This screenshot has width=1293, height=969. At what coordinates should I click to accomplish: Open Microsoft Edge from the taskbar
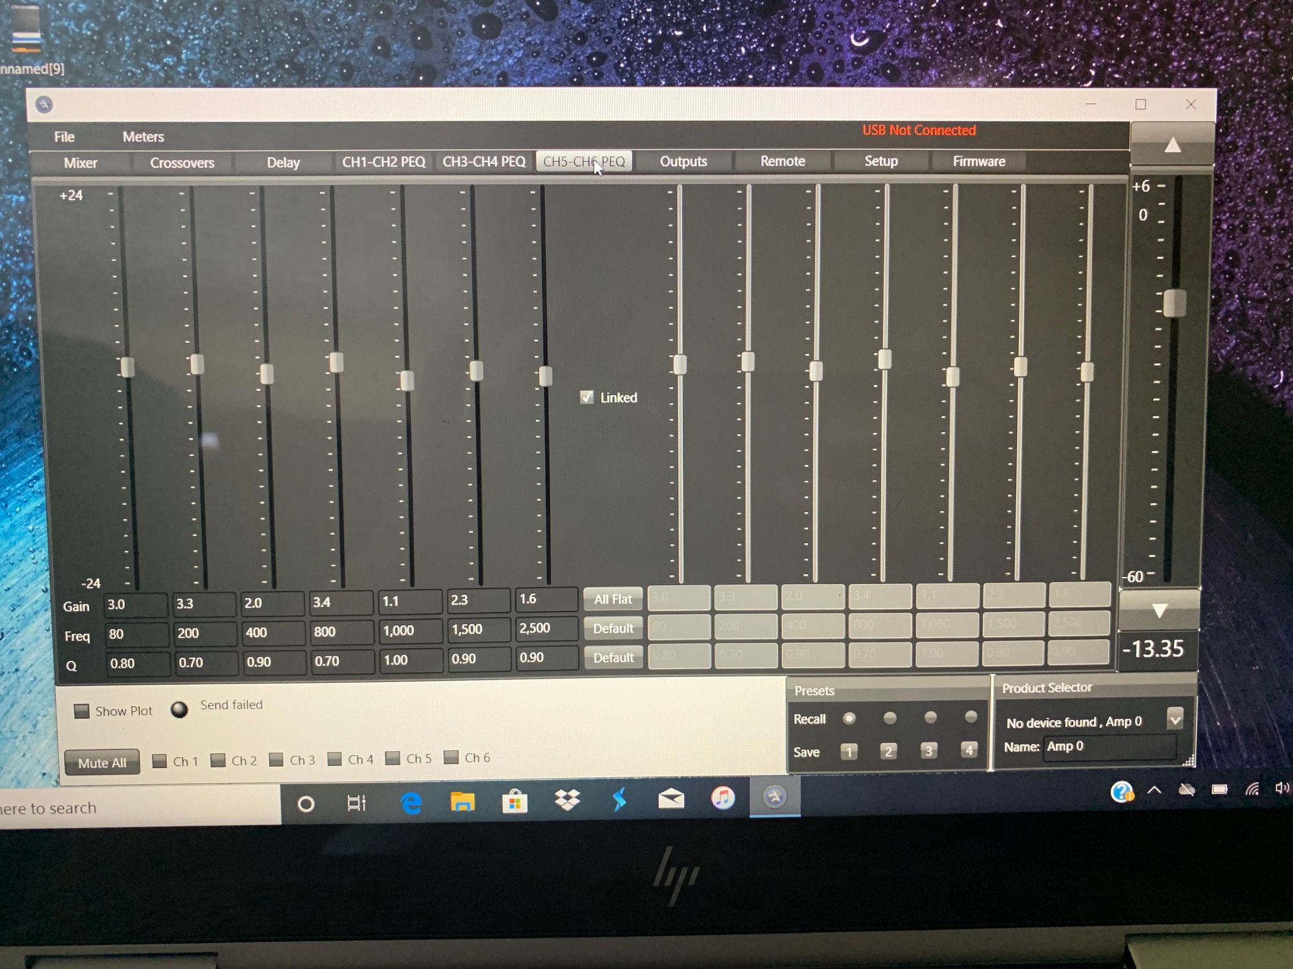[411, 802]
